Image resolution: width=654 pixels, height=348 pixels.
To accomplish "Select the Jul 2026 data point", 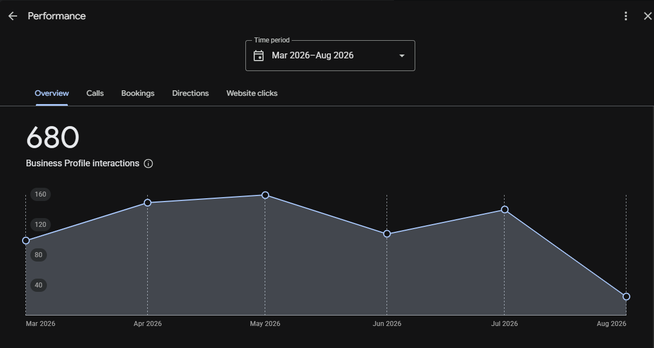I will click(504, 209).
